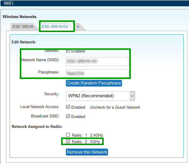Expand Security options using the dropdown arrow

(x=132, y=96)
